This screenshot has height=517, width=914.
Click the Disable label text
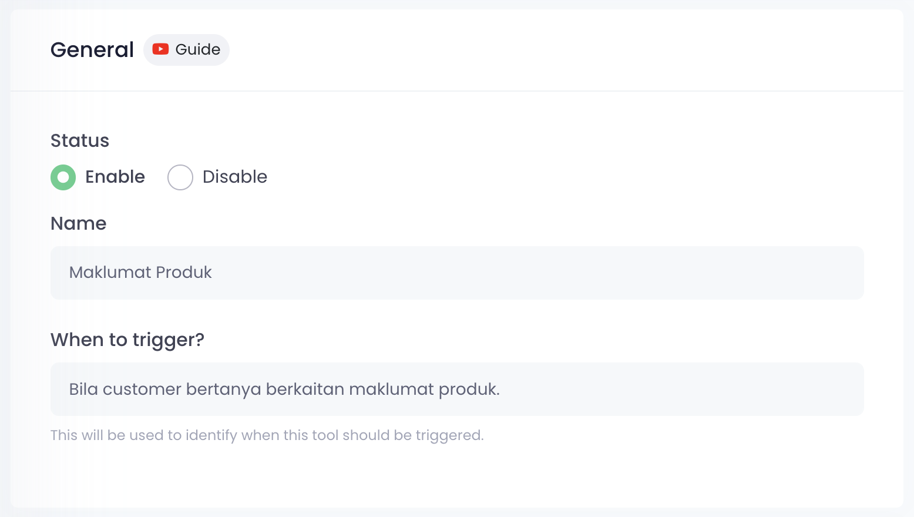235,177
